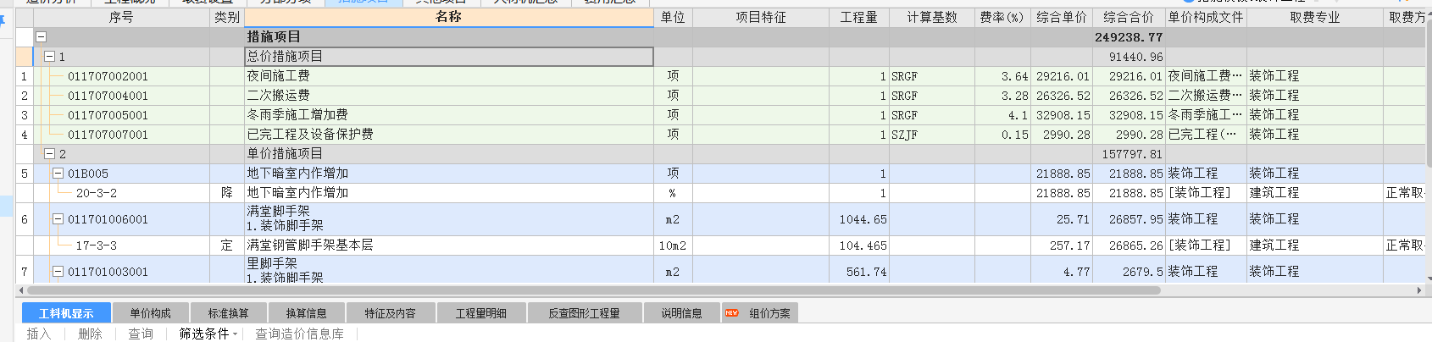Click the 综合单价 column header

(1061, 17)
